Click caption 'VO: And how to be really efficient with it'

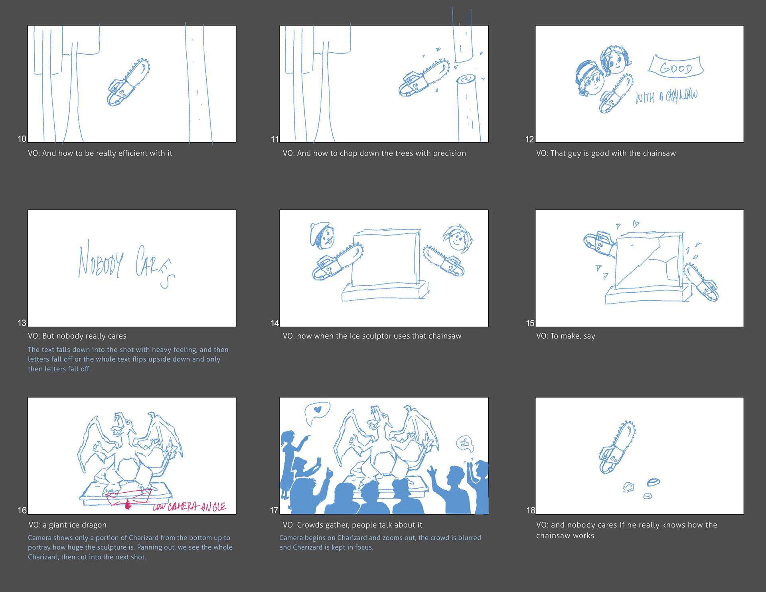pos(100,153)
